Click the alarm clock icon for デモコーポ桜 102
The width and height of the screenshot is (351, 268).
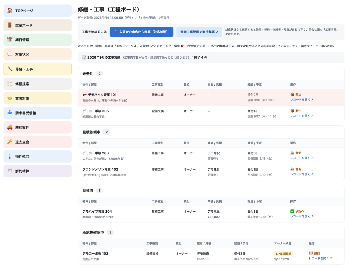[311, 253]
